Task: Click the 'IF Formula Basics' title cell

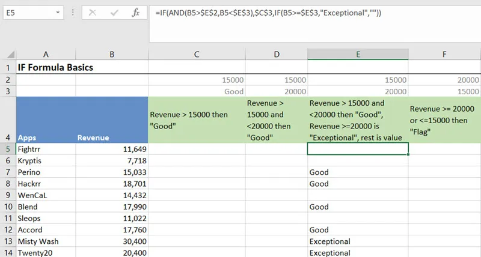Action: pyautogui.click(x=54, y=68)
